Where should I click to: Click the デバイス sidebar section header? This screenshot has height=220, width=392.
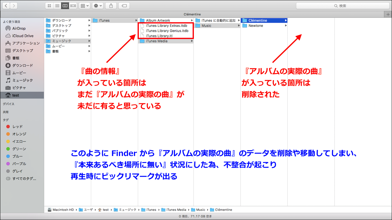click(9, 104)
